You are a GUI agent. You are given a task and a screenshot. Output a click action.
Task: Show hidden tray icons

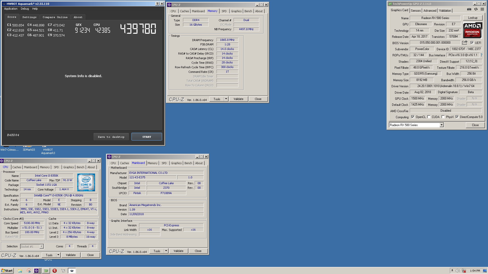[x=452, y=270]
